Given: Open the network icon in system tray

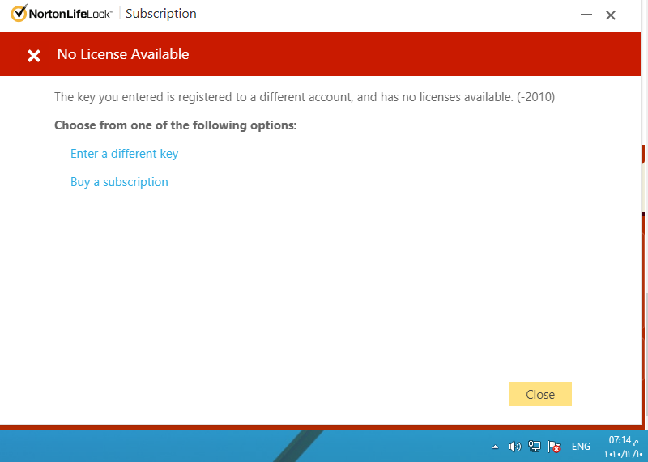Looking at the screenshot, I should (534, 447).
